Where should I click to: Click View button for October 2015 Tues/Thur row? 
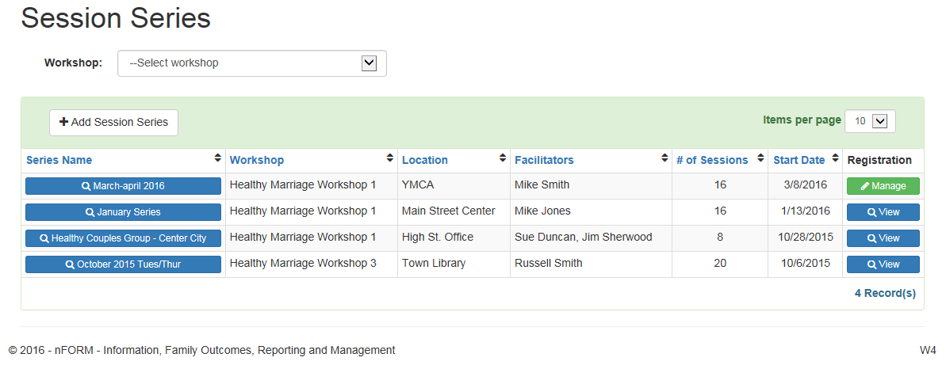883,264
